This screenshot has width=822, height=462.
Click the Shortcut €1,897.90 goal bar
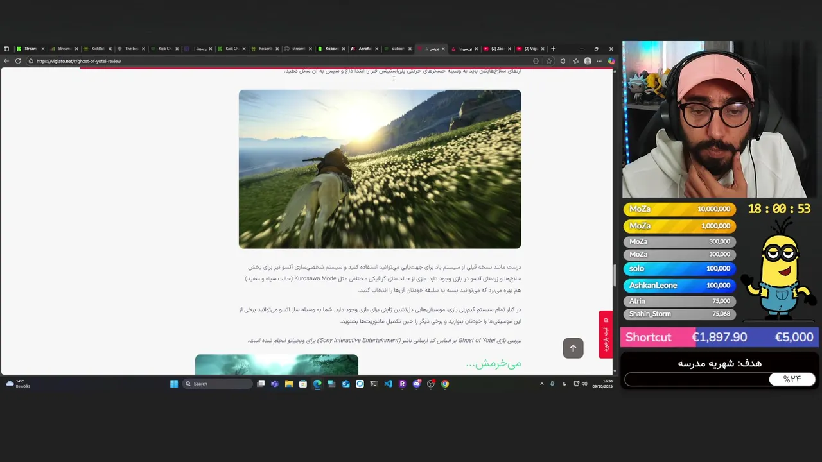coord(719,338)
